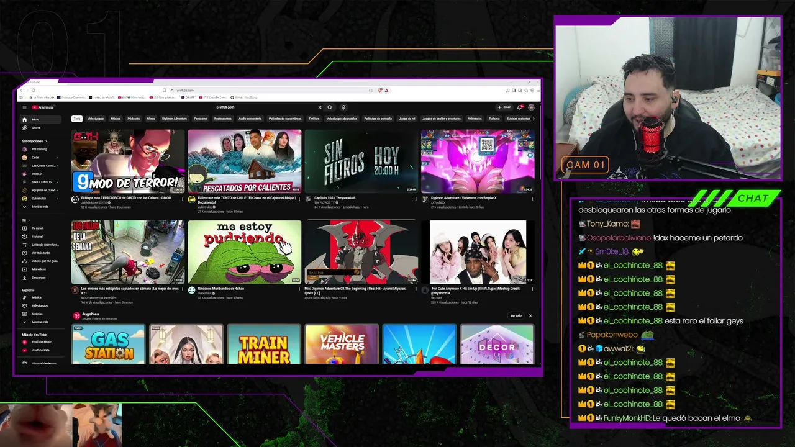795x447 pixels.
Task: Open Ver más tarde in the sidebar
Action: 41,253
